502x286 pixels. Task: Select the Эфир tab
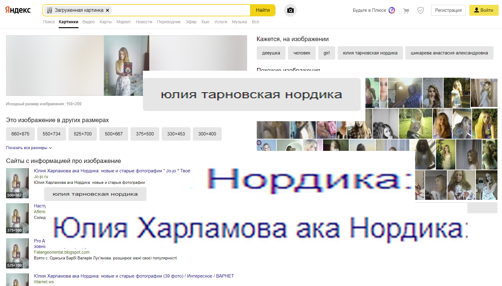(191, 22)
